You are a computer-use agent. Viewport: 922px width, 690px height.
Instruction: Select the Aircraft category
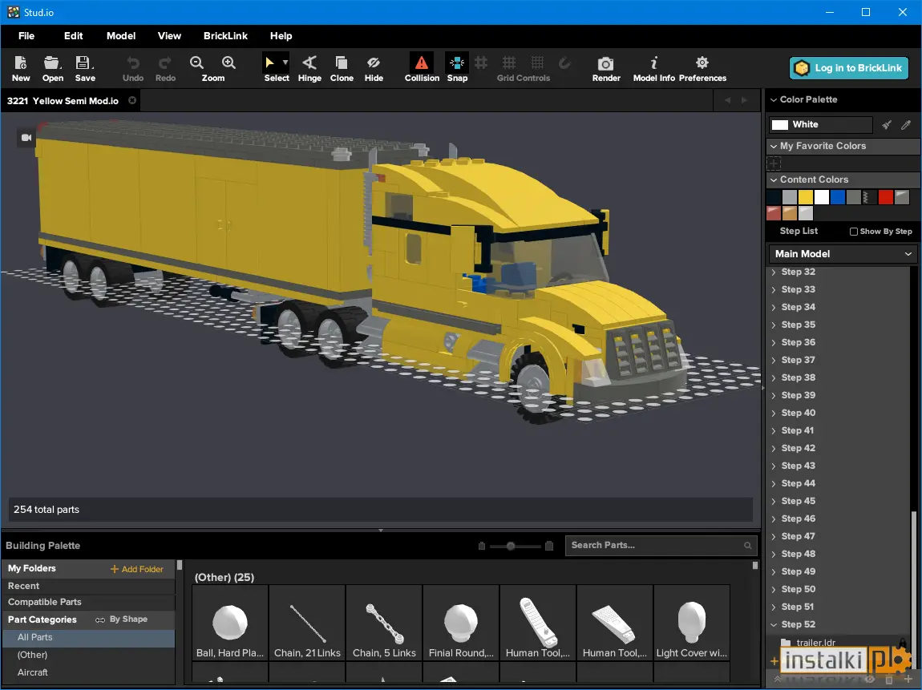click(88, 672)
